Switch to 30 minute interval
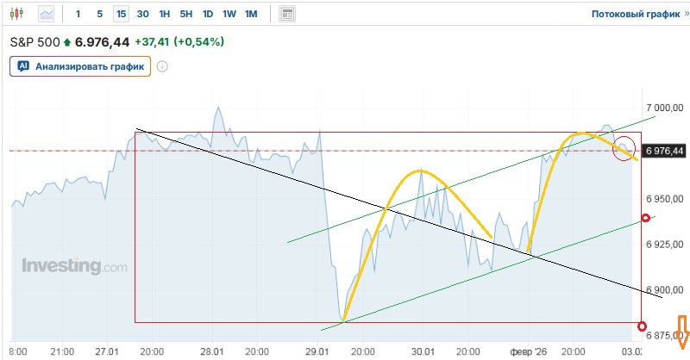This screenshot has width=690, height=360. (x=142, y=14)
